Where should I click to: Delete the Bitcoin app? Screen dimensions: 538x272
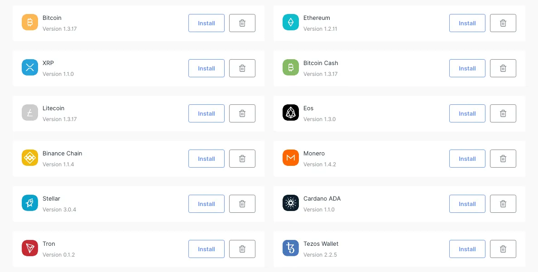(x=242, y=23)
